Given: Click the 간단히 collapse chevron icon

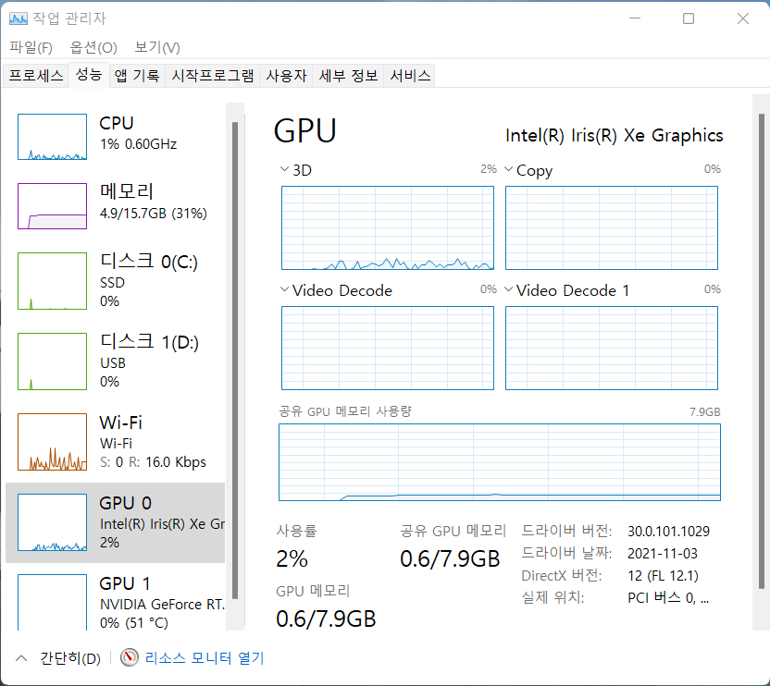Looking at the screenshot, I should (20, 658).
